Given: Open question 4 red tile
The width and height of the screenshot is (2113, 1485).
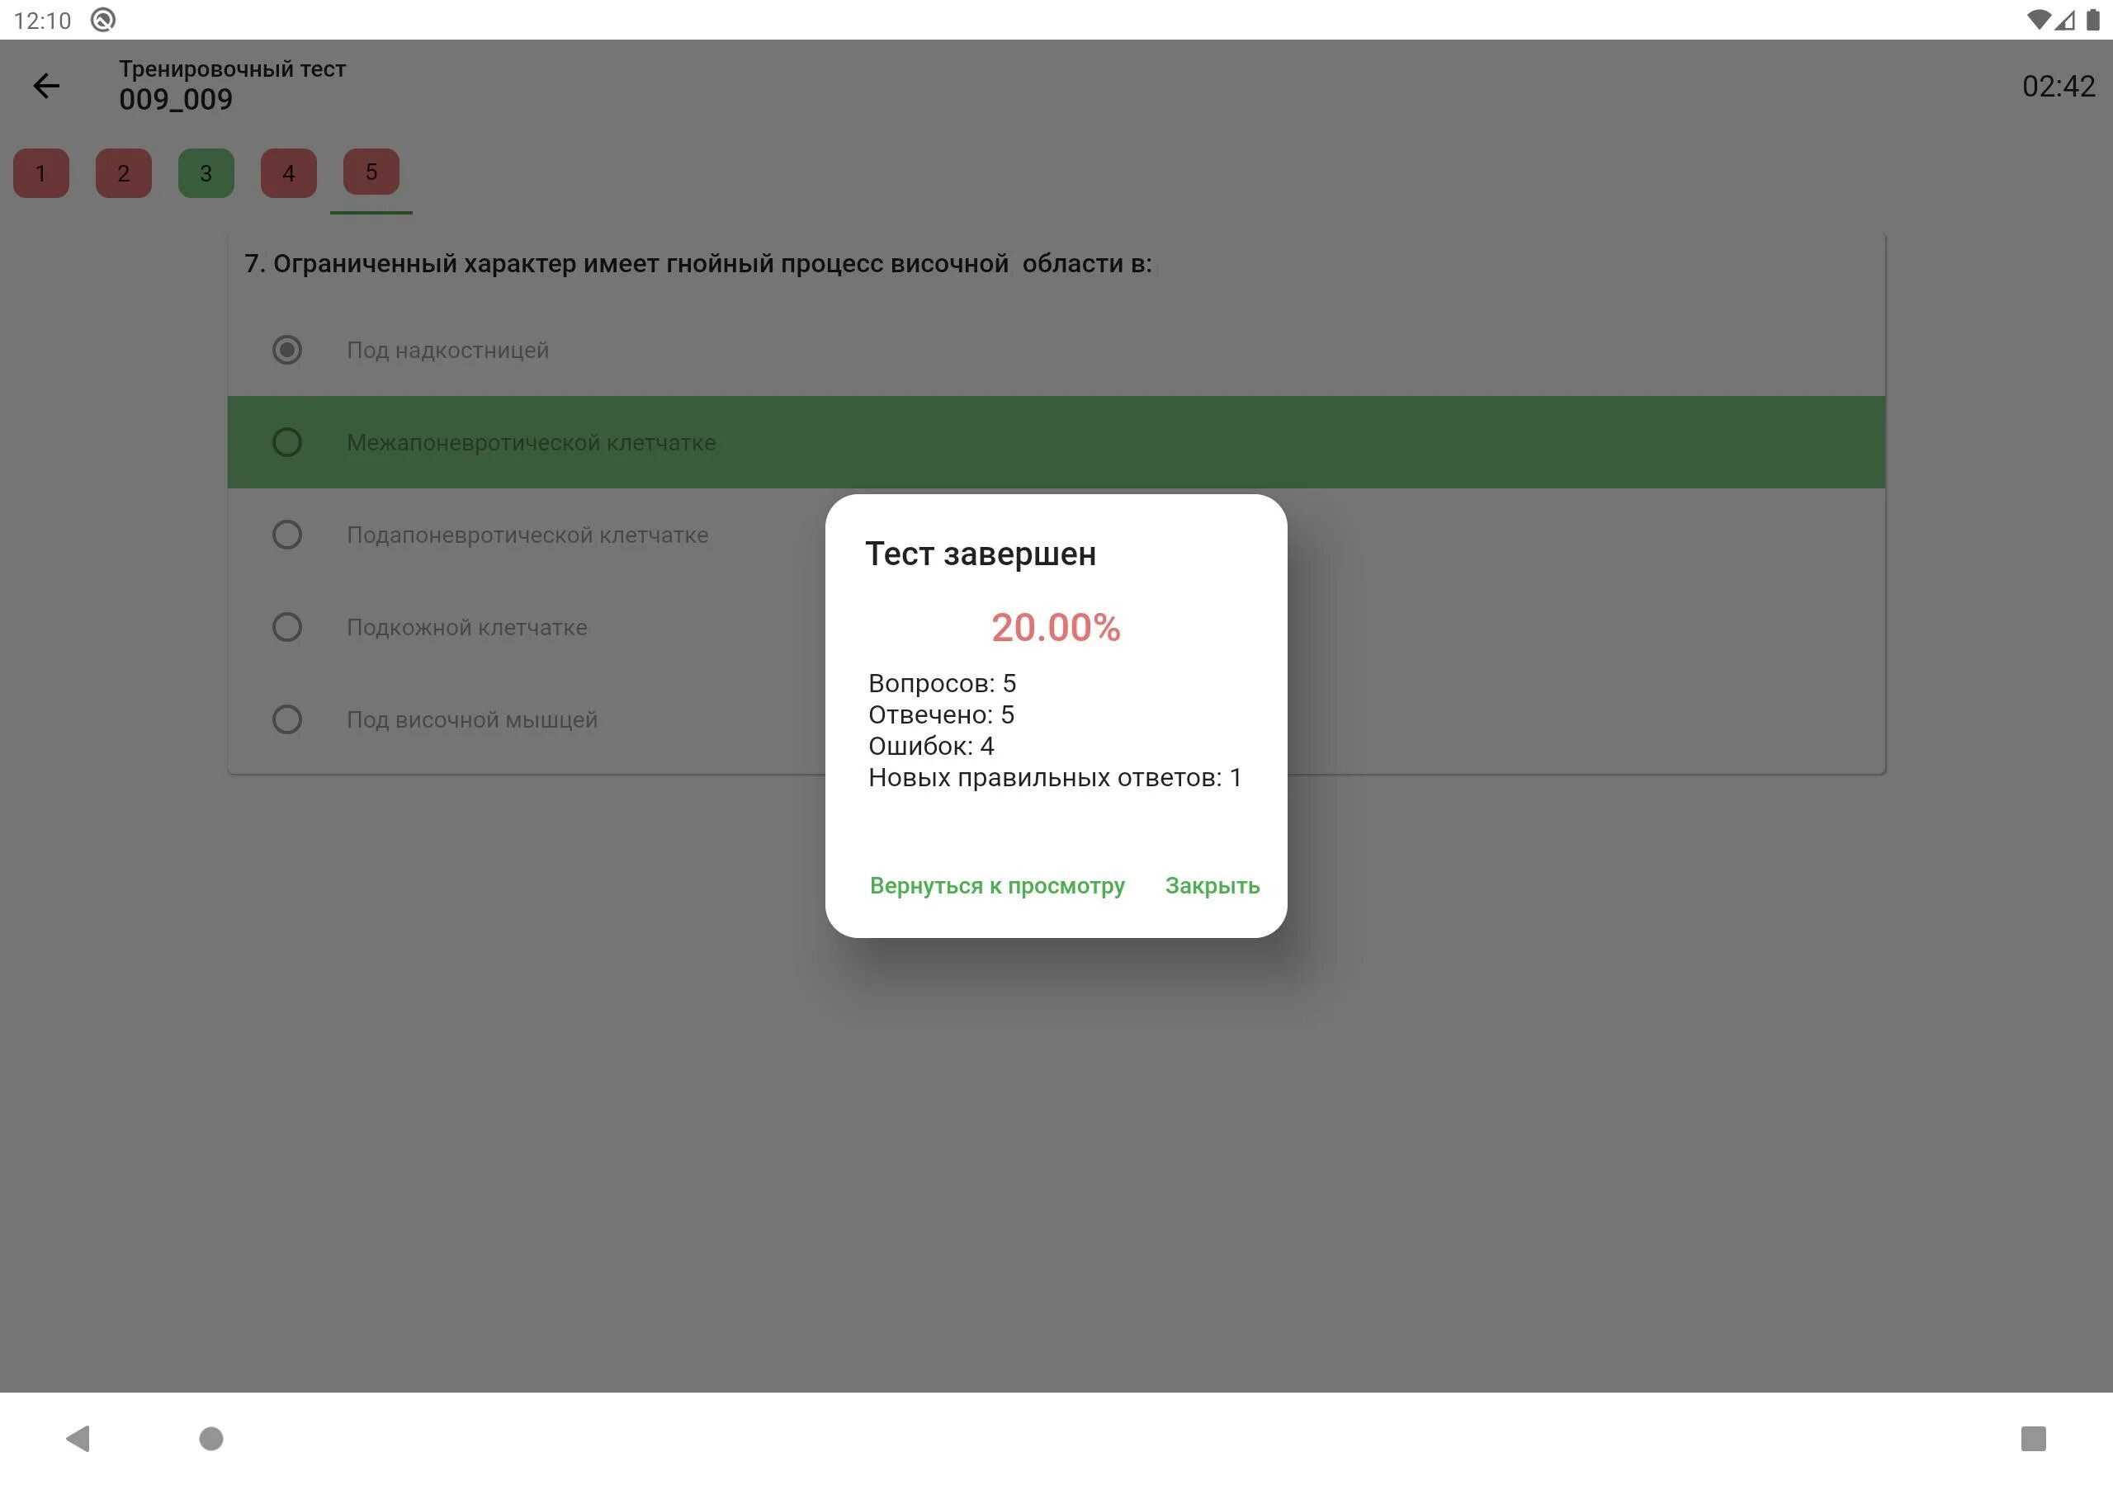Looking at the screenshot, I should [288, 173].
